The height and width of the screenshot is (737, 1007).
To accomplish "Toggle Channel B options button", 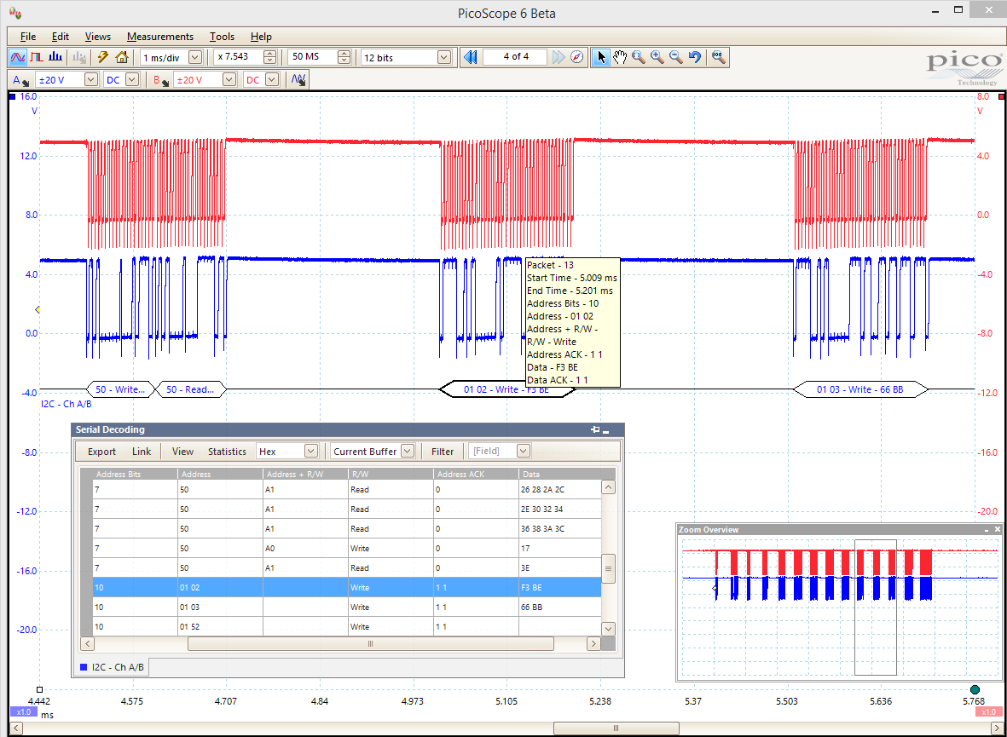I will pos(159,79).
